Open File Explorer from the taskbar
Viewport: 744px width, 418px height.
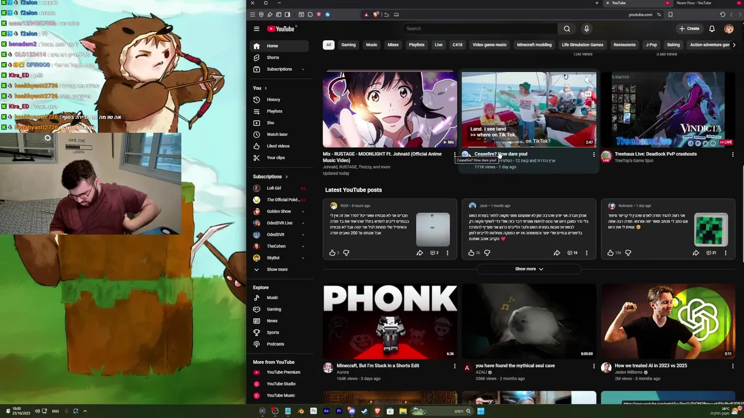click(x=403, y=411)
